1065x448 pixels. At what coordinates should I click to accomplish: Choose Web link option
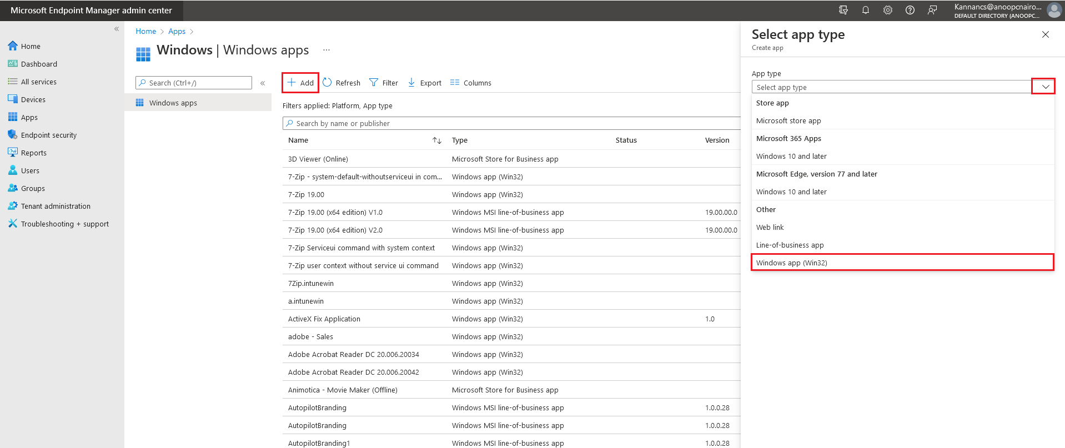coord(903,227)
